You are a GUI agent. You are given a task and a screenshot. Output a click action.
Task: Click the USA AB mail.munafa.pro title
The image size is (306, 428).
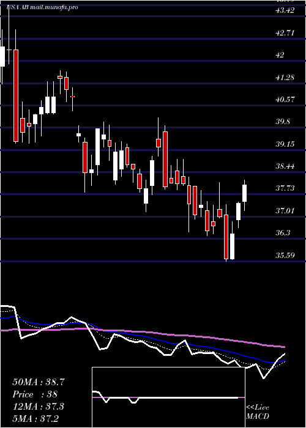point(42,7)
